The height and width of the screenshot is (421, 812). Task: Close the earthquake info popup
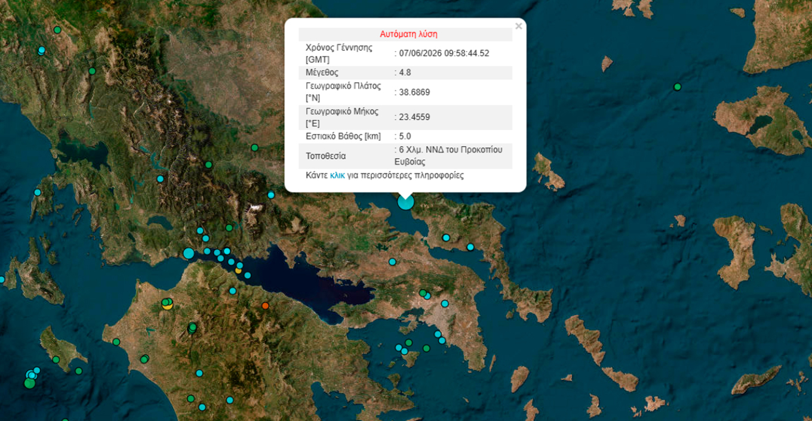click(x=518, y=26)
